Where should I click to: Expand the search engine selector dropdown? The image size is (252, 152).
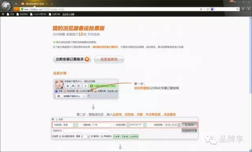(x=213, y=9)
